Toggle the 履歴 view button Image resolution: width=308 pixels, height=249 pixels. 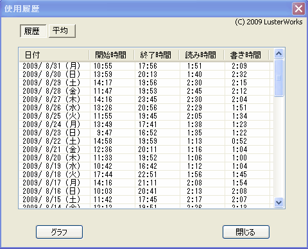click(x=33, y=31)
